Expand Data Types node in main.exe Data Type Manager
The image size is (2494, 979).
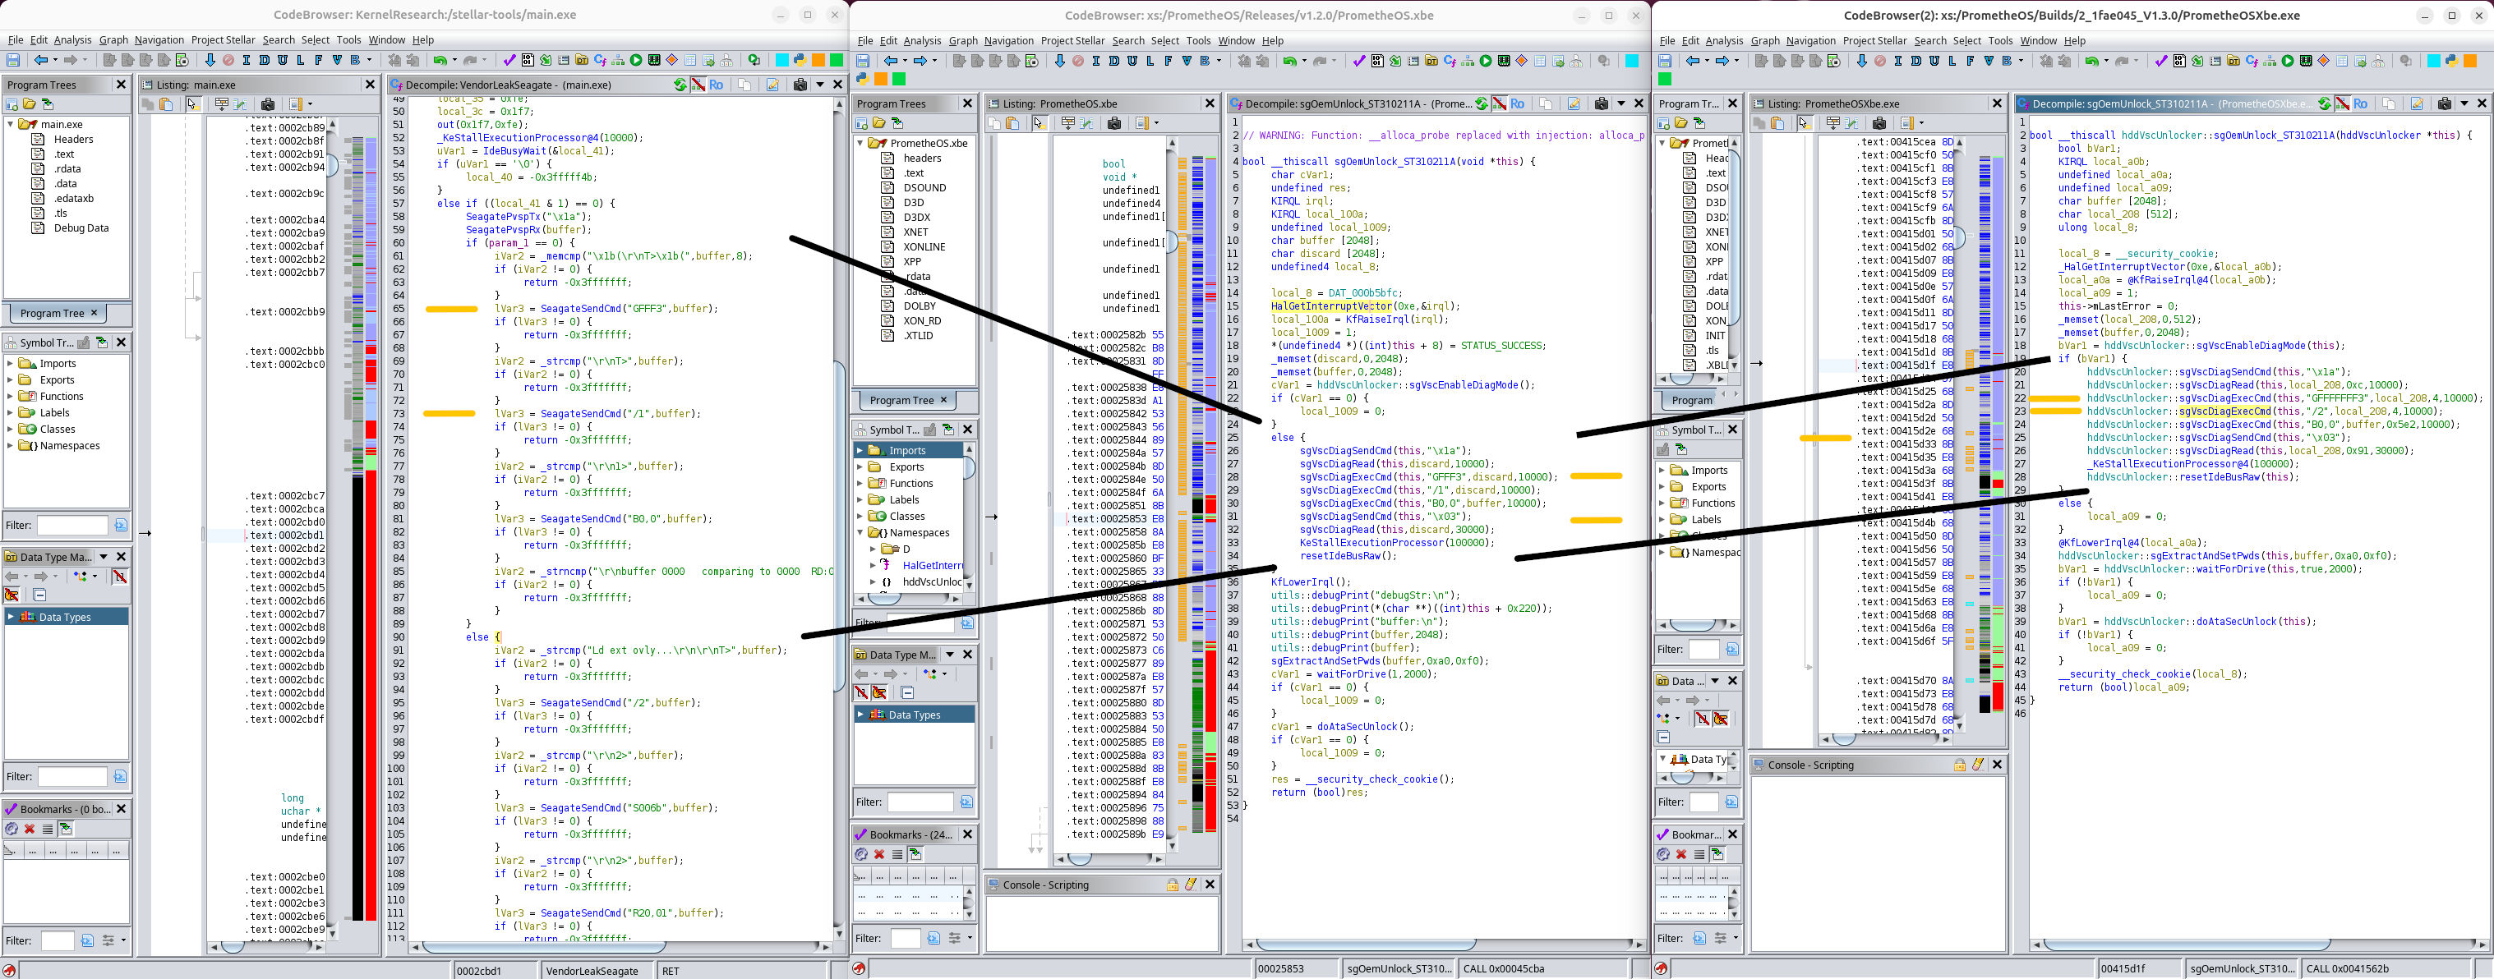[x=11, y=617]
